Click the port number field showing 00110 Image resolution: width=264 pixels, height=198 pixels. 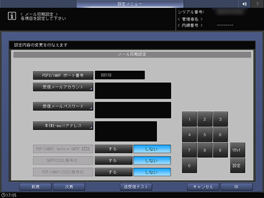(120, 75)
